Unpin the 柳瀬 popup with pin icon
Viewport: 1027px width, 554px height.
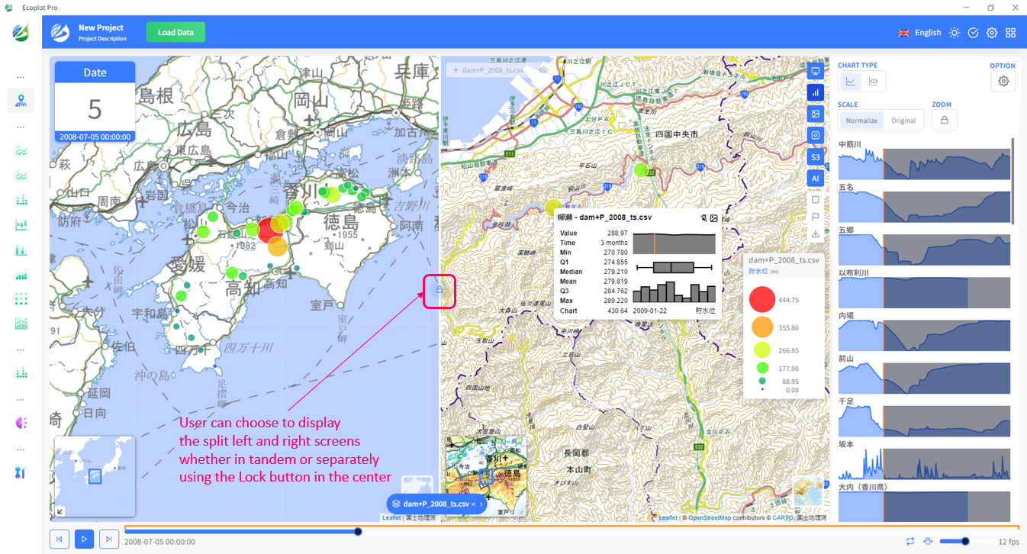(703, 218)
